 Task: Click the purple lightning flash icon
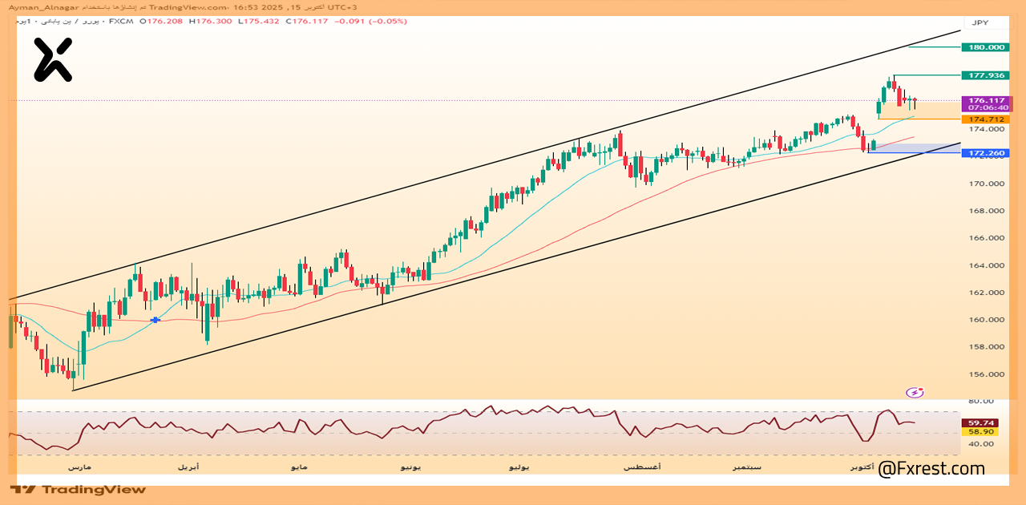coord(915,392)
